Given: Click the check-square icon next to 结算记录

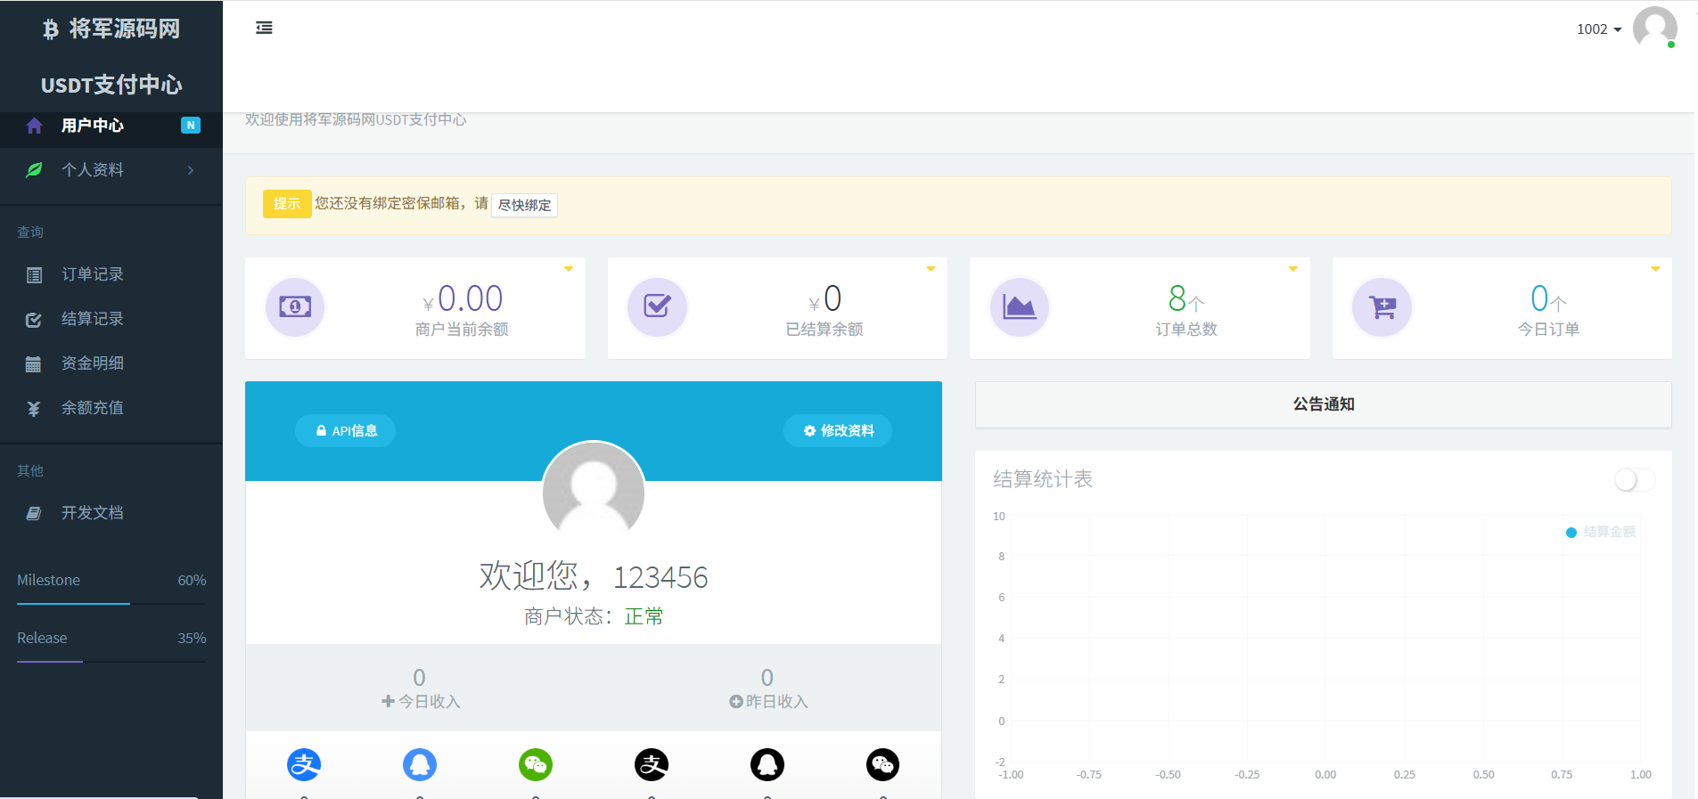Looking at the screenshot, I should pyautogui.click(x=34, y=320).
